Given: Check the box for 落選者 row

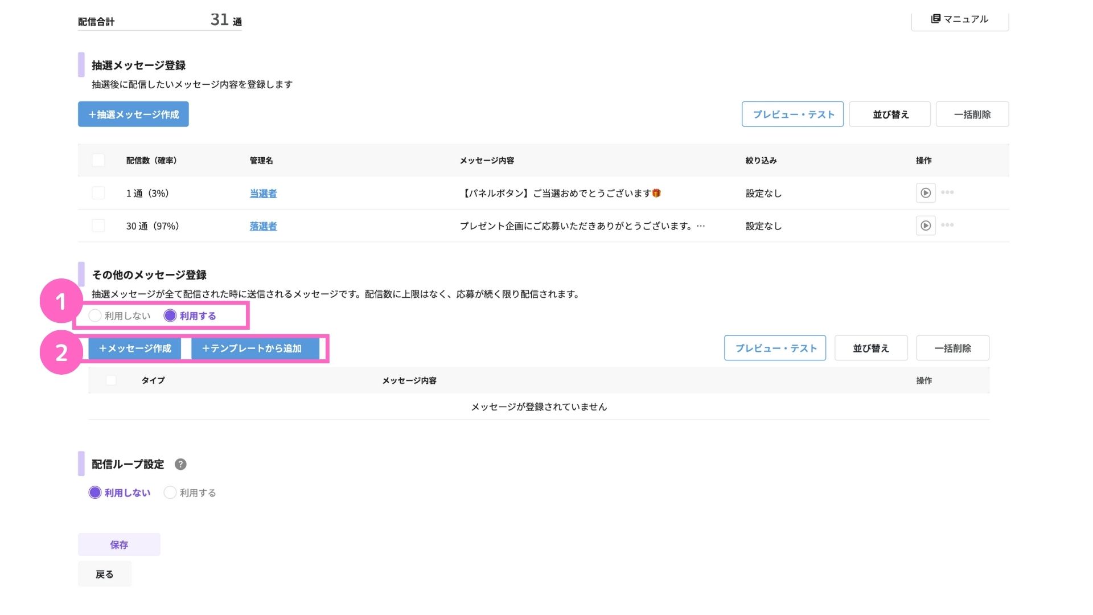Looking at the screenshot, I should click(98, 225).
